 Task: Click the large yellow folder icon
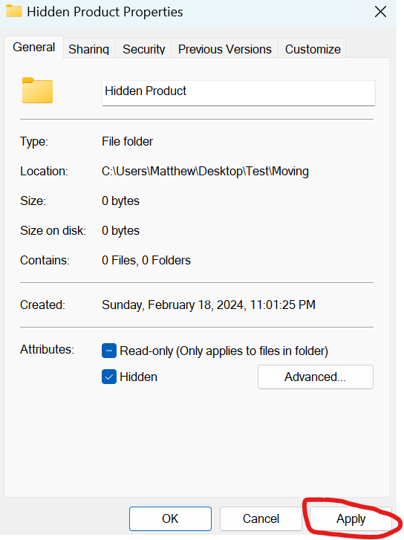tap(37, 90)
